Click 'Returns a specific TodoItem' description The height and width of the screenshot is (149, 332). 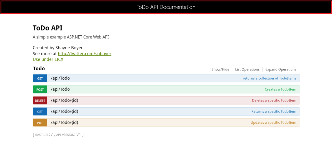(274, 111)
